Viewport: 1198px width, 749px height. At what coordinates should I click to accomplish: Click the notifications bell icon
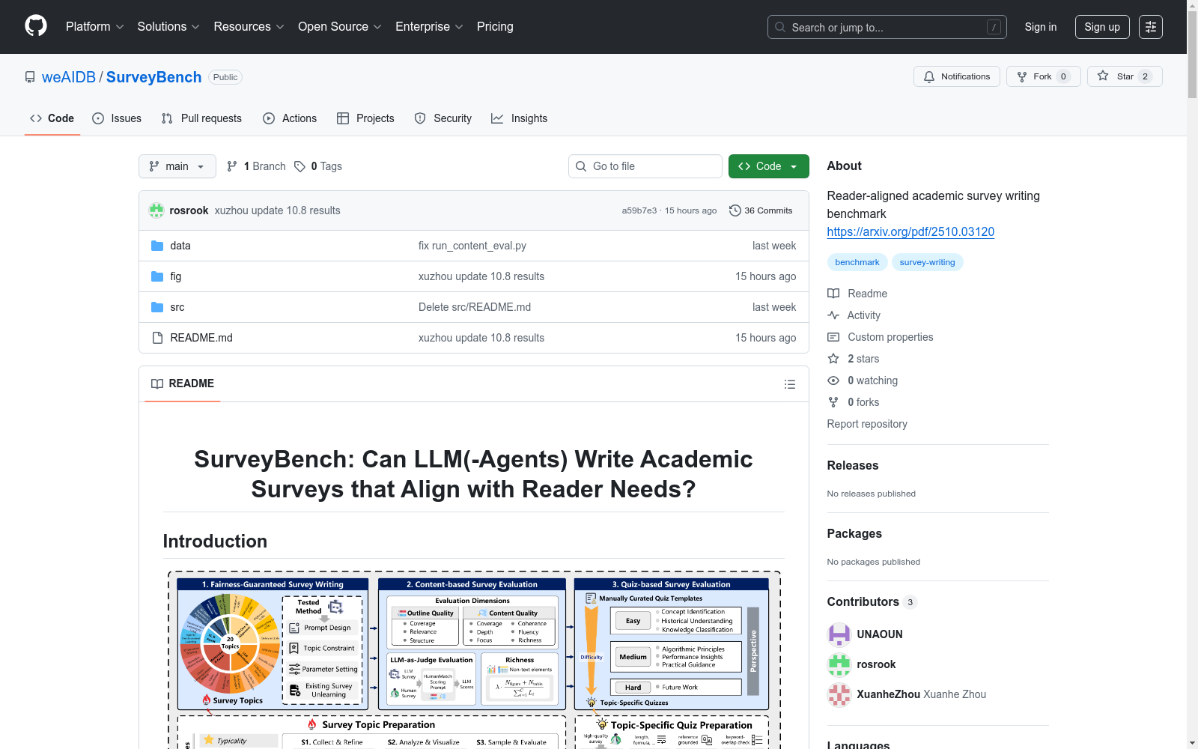pyautogui.click(x=929, y=76)
